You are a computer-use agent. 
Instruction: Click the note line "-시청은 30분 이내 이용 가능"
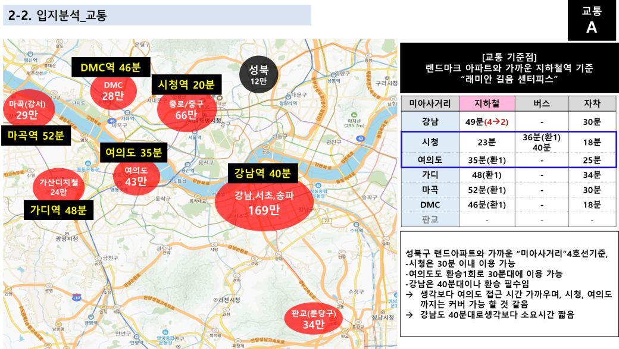(x=460, y=263)
